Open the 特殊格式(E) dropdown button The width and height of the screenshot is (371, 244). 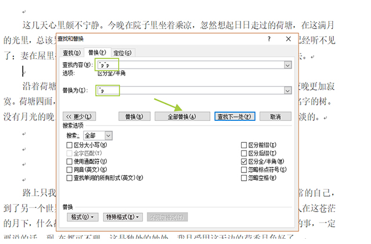pos(123,217)
